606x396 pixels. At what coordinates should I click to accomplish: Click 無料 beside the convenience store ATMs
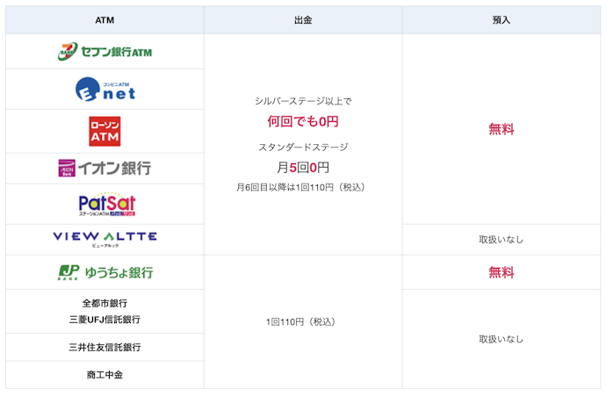501,129
